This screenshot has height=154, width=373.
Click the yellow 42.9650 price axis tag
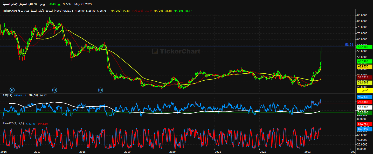365,66
